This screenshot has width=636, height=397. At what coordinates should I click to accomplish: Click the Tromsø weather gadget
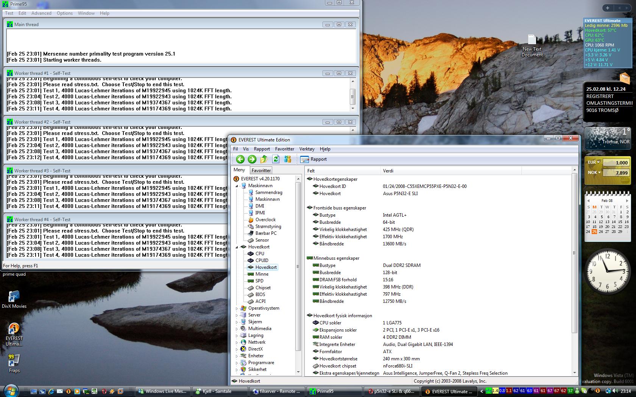[x=608, y=138]
